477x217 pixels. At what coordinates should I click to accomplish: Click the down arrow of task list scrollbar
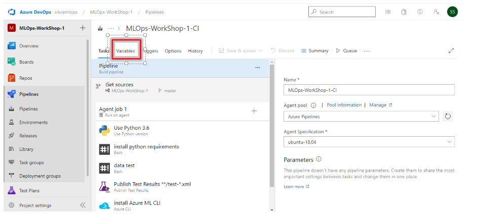[271, 210]
